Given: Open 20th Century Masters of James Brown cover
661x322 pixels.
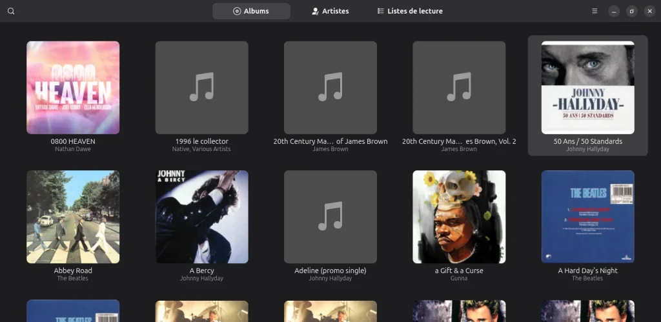Looking at the screenshot, I should pos(330,88).
